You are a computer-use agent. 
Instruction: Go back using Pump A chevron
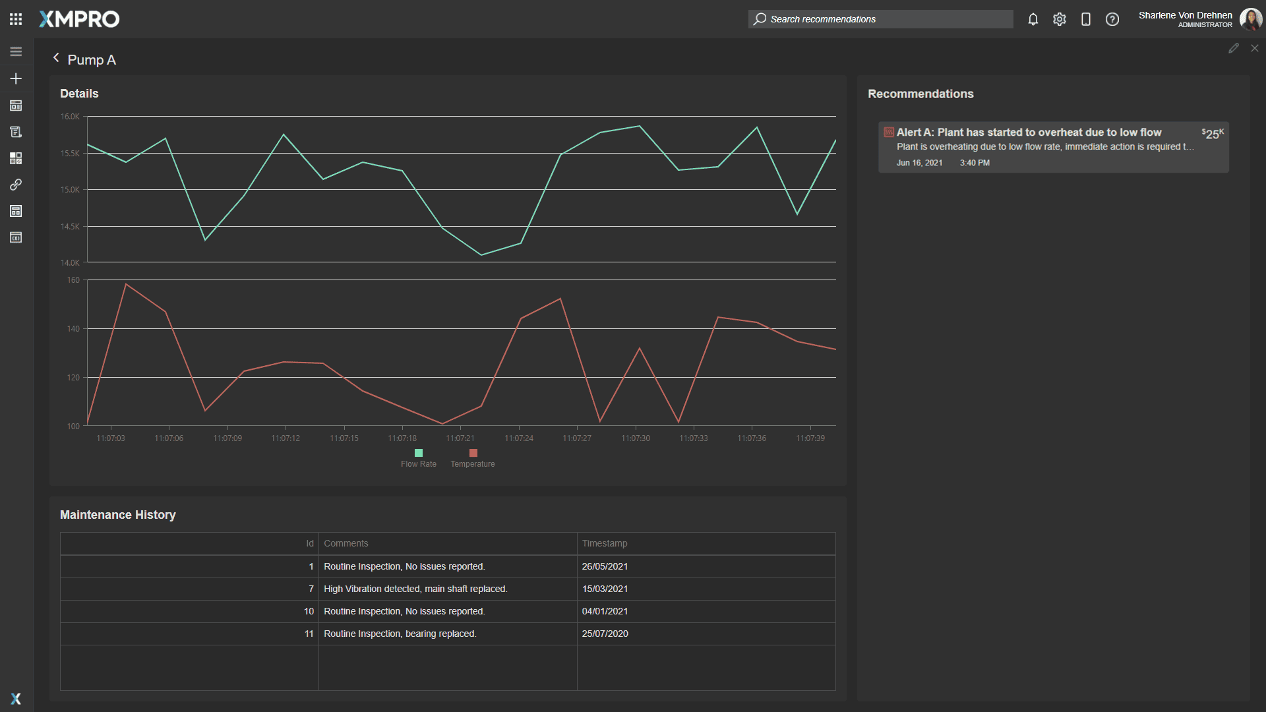(57, 58)
